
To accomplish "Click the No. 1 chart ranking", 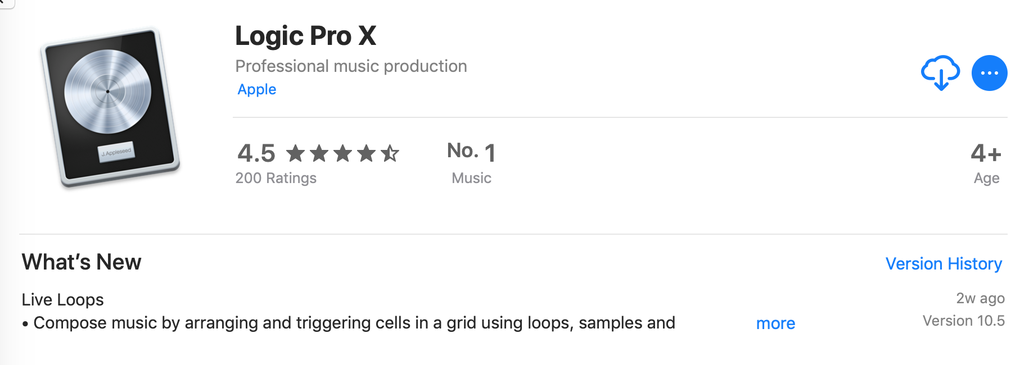I will [x=471, y=152].
